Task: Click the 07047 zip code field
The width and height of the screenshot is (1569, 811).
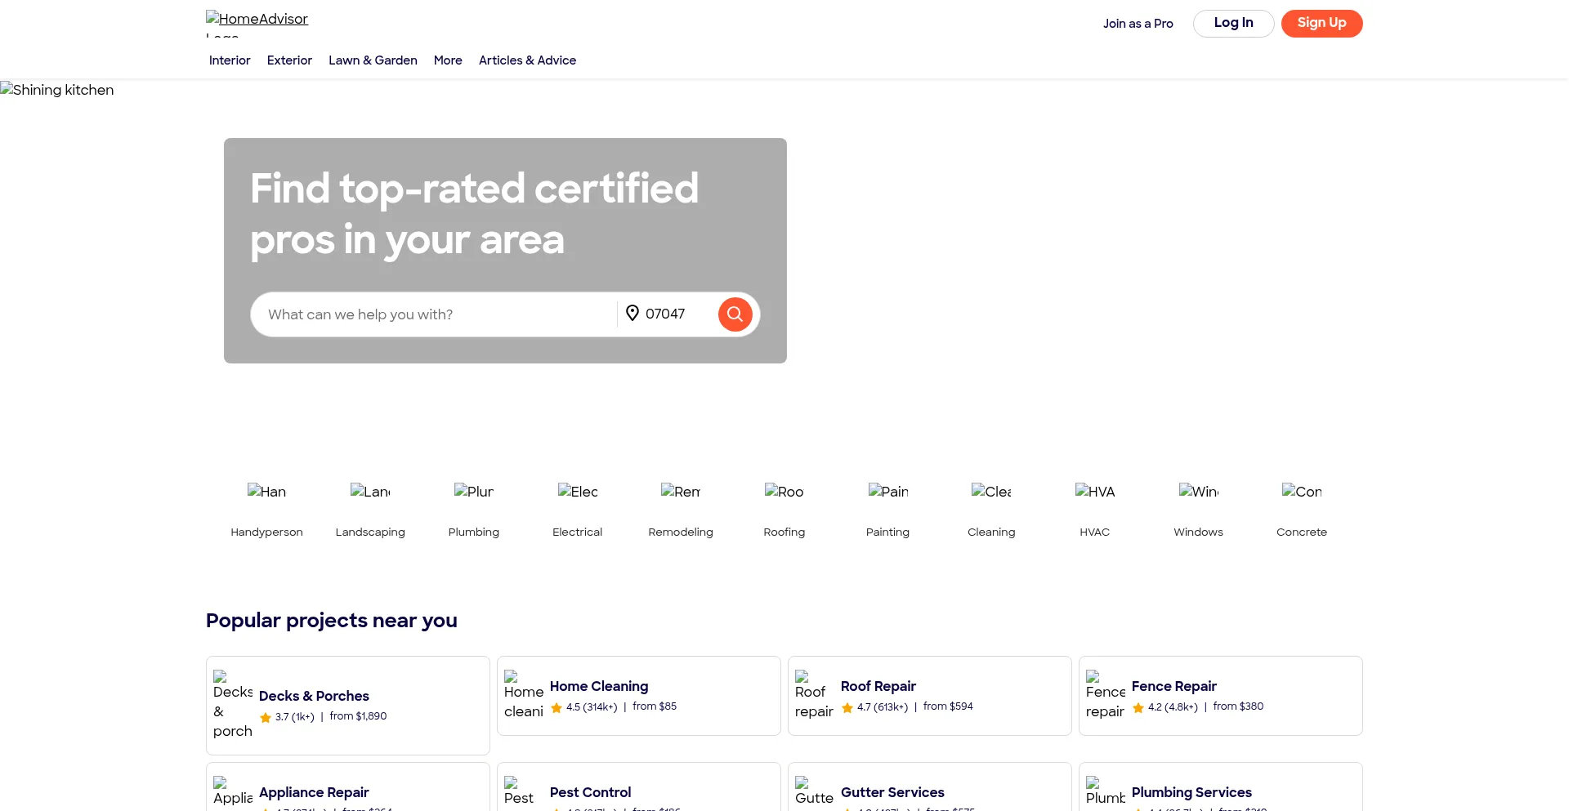Action: click(x=675, y=314)
